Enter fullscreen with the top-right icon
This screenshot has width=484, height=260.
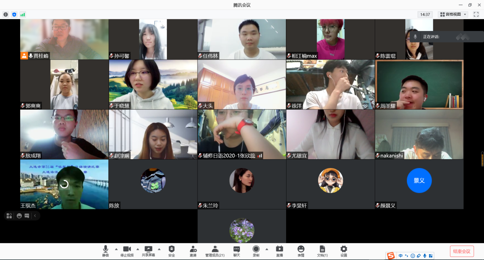point(476,15)
